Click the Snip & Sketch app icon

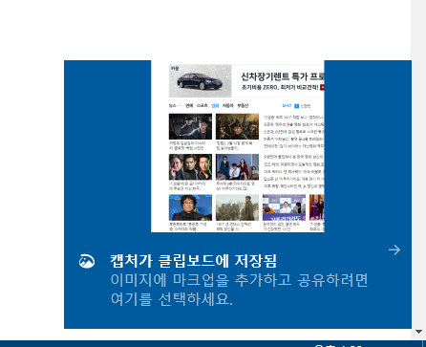point(87,262)
